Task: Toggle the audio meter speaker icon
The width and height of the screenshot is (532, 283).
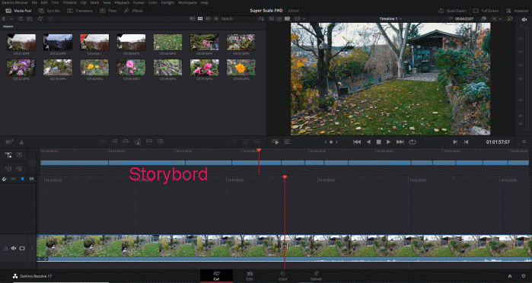Action: pos(524,19)
